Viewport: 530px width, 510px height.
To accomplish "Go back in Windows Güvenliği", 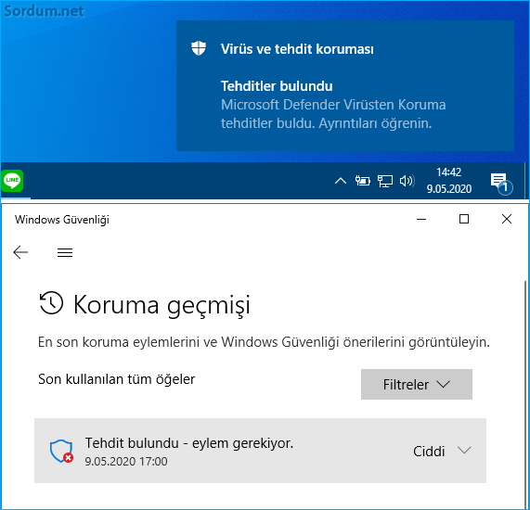I will (20, 252).
